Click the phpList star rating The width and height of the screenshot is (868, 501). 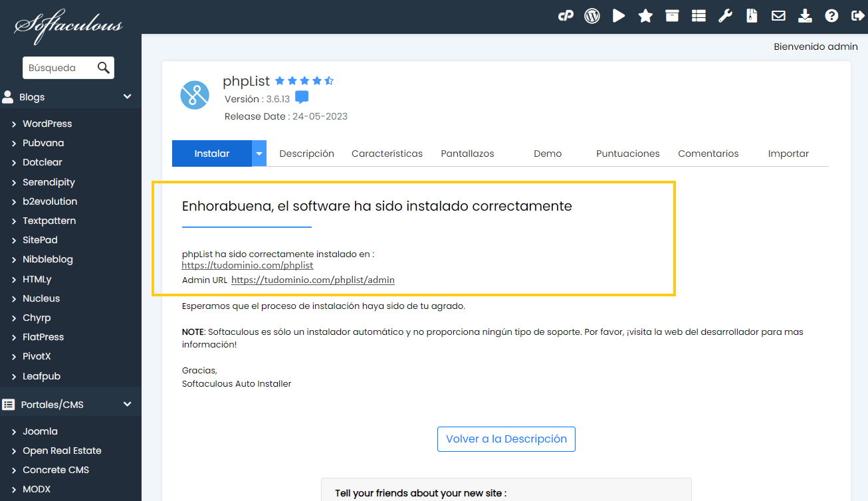(304, 81)
